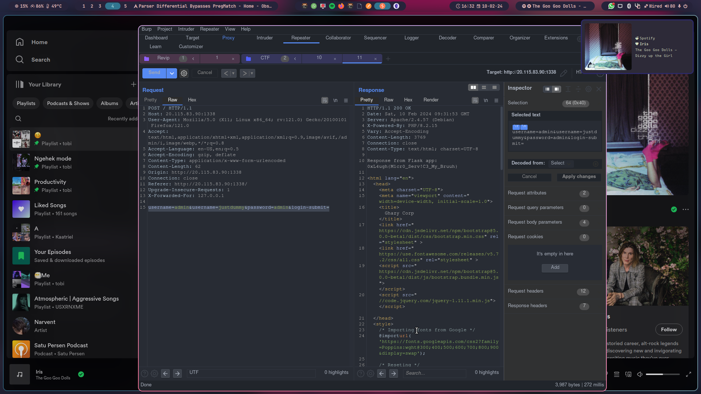Open Response search help icon

361,373
